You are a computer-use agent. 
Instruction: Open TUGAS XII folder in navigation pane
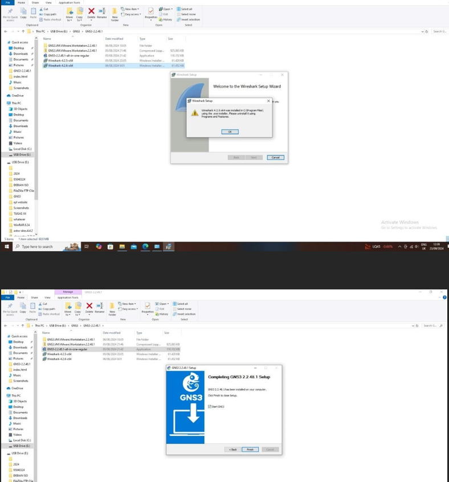pos(20,213)
